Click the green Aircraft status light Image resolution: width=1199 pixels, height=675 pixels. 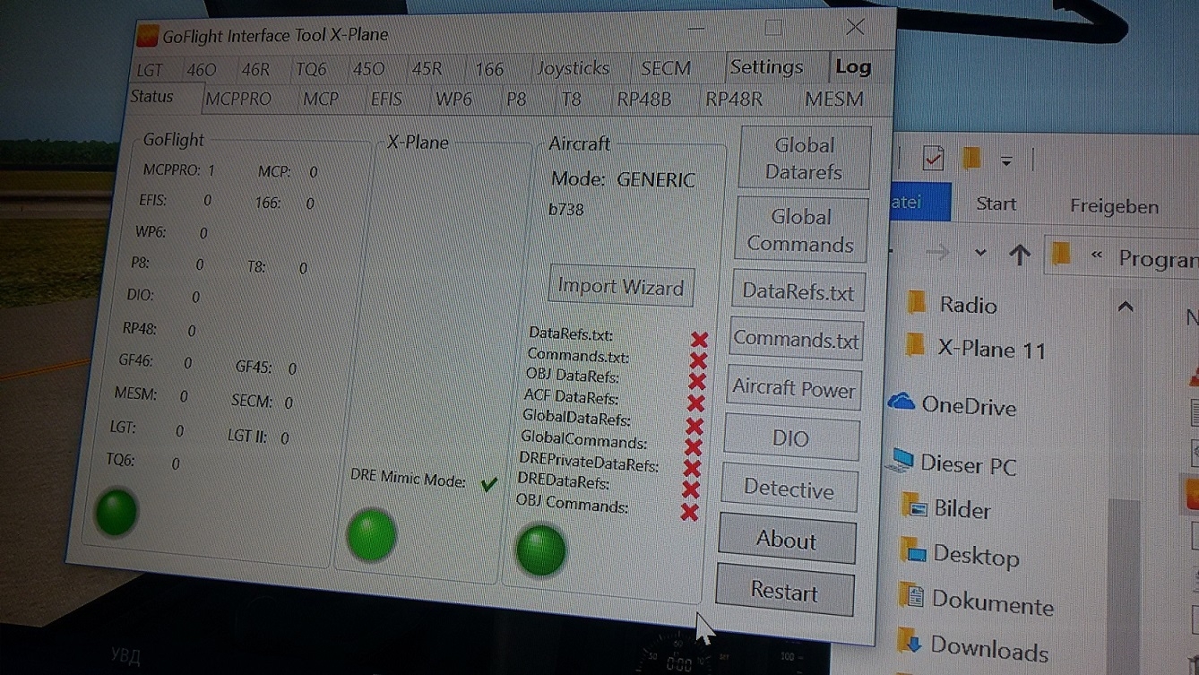[x=541, y=549]
